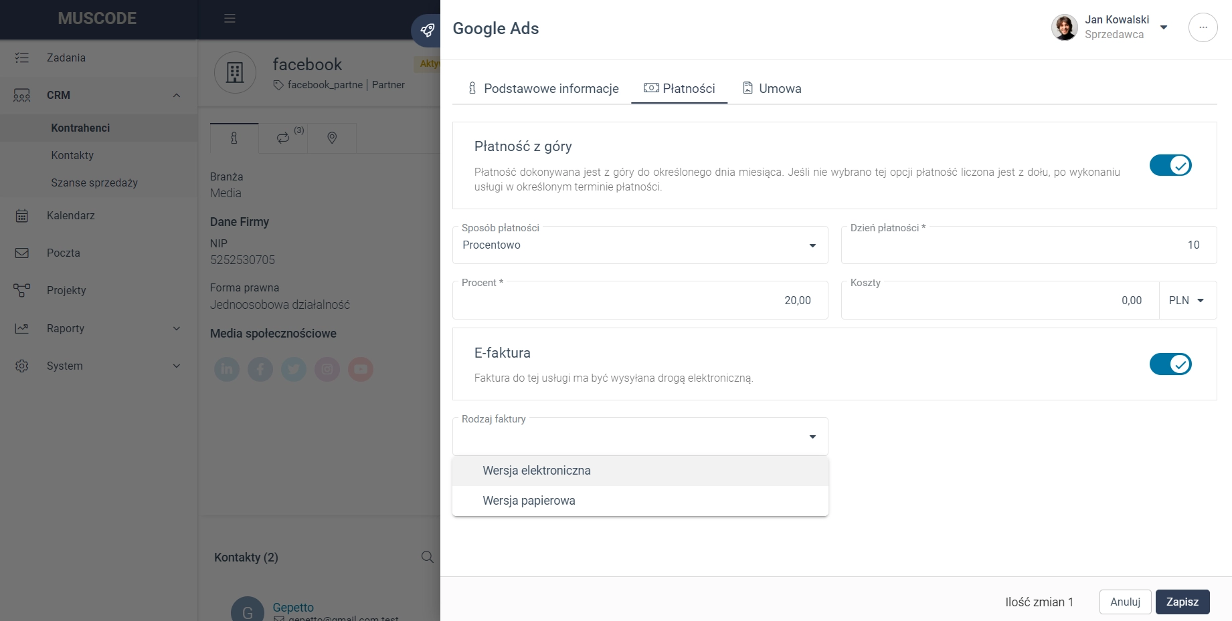The width and height of the screenshot is (1232, 621).
Task: Click the rocket launcher icon
Action: (x=427, y=30)
